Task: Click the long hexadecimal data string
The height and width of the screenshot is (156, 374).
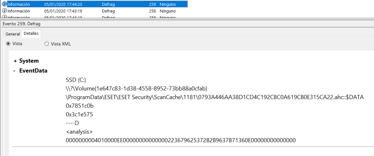Action: (x=181, y=140)
